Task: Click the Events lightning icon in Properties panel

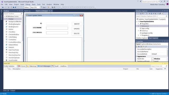Action: [144, 47]
